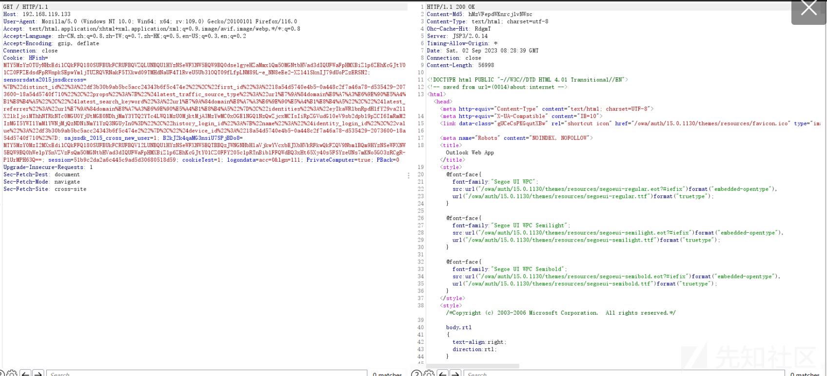The image size is (827, 376).
Task: Click 'Timing-Allow-Origin: *' header
Action: coord(462,43)
